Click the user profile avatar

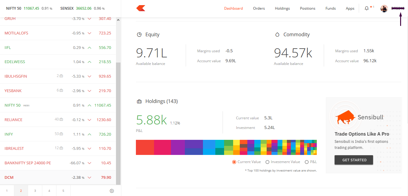[384, 8]
